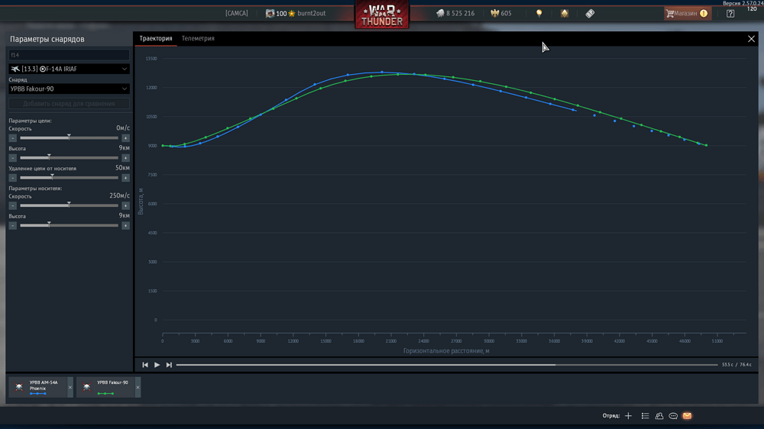Adjust the carrier Скорость slider
The width and height of the screenshot is (764, 429).
coord(70,205)
